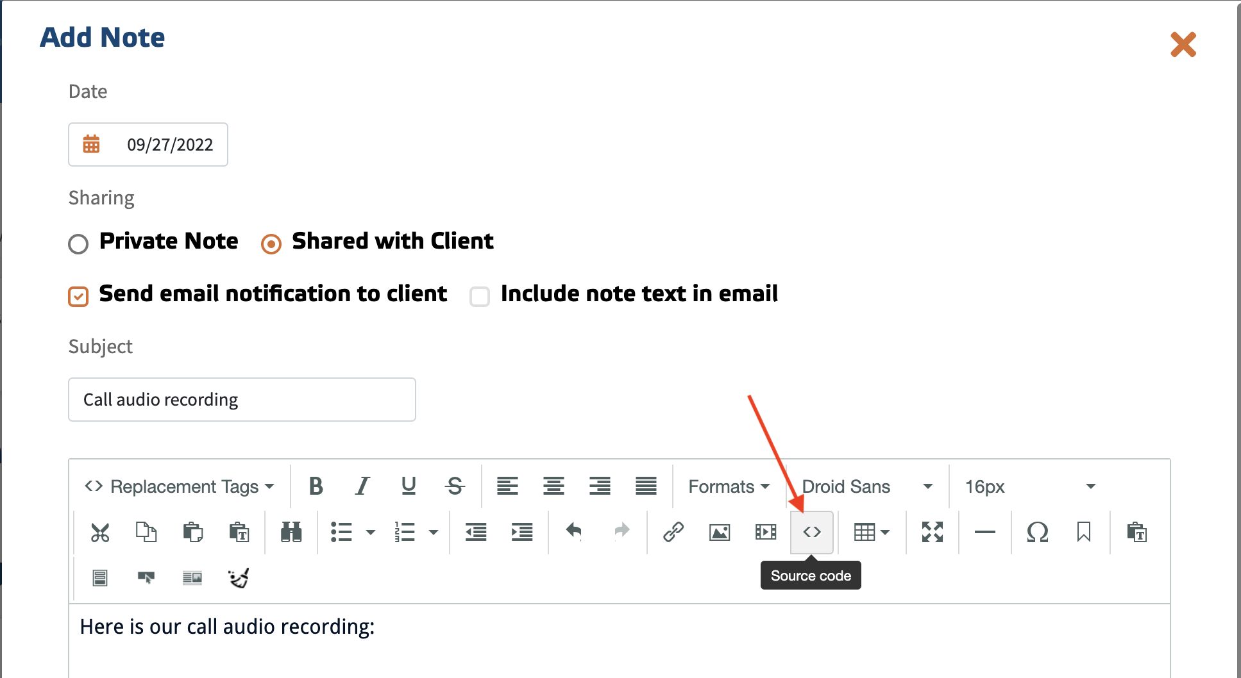Viewport: 1241px width, 678px height.
Task: Select Shared with Client radio option
Action: pyautogui.click(x=271, y=244)
